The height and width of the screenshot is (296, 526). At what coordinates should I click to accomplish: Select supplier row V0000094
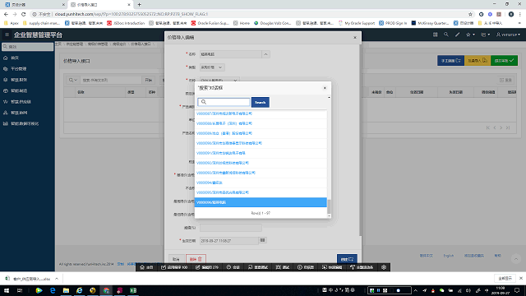pos(261,183)
